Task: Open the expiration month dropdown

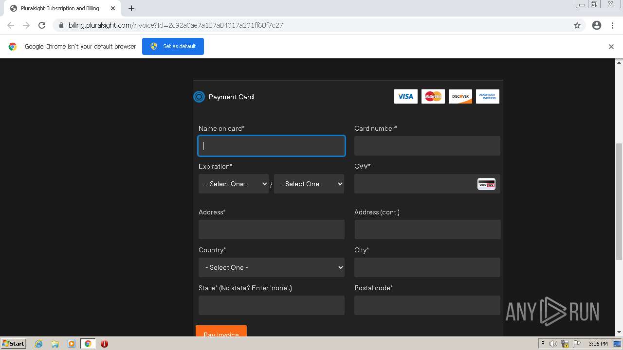Action: click(x=234, y=184)
